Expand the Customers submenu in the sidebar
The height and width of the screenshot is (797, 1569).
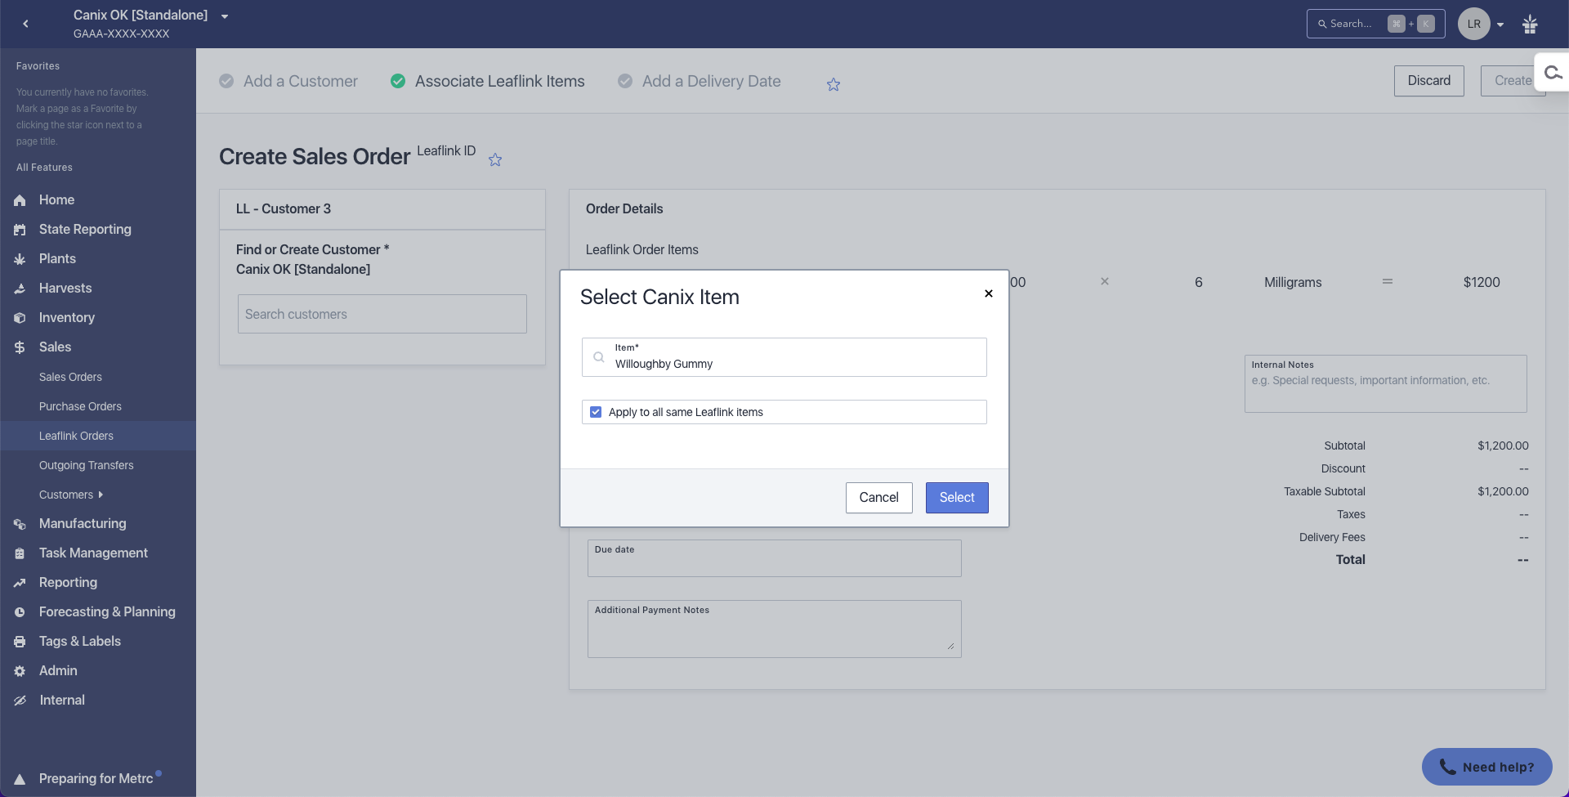click(101, 495)
